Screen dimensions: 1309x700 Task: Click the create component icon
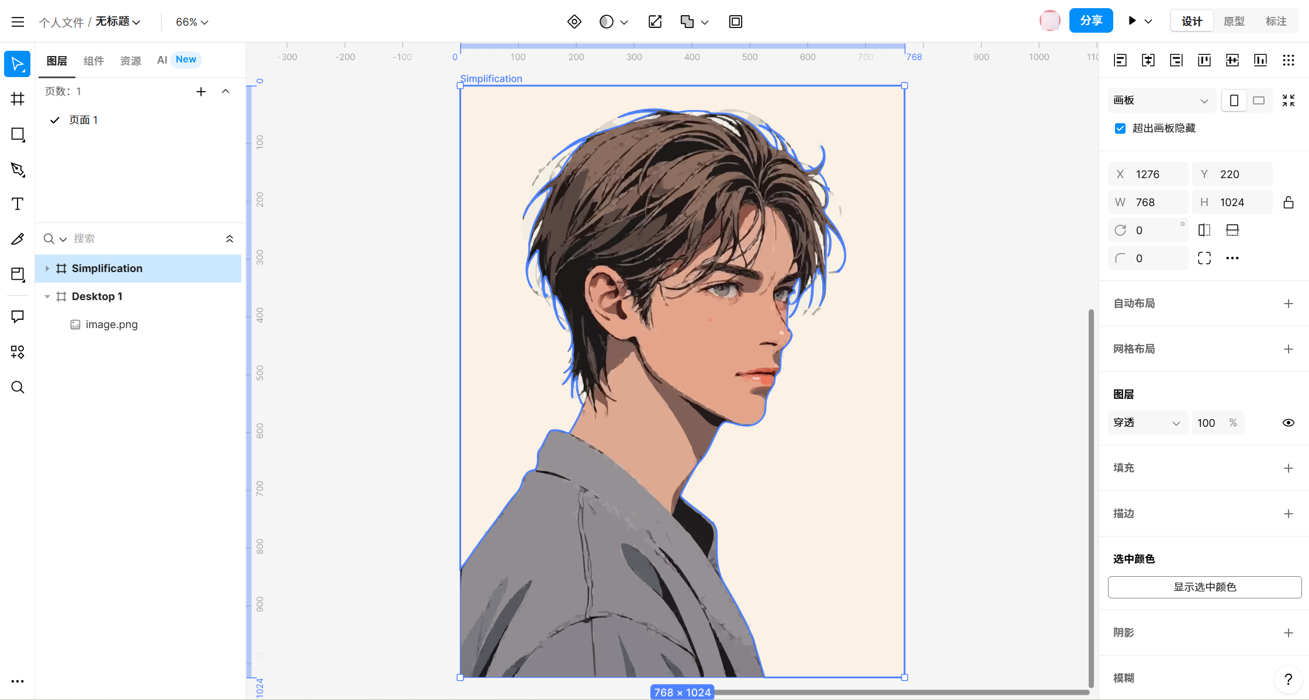tap(574, 22)
